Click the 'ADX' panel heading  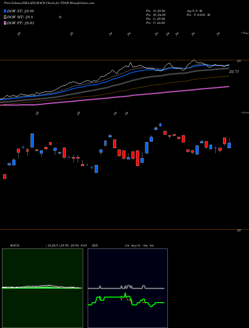tap(95, 246)
